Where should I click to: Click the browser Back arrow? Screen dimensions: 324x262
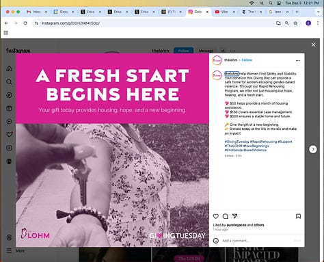coord(6,23)
